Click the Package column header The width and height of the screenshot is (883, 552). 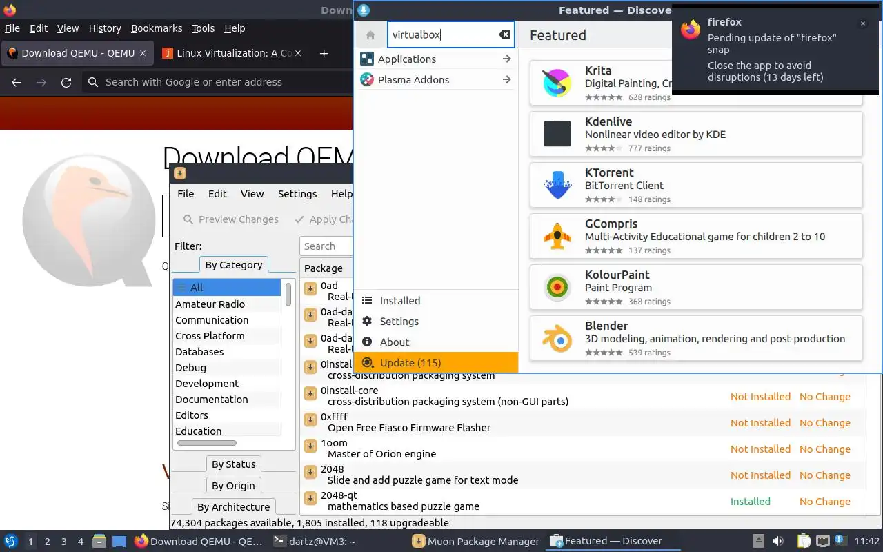[x=326, y=268]
